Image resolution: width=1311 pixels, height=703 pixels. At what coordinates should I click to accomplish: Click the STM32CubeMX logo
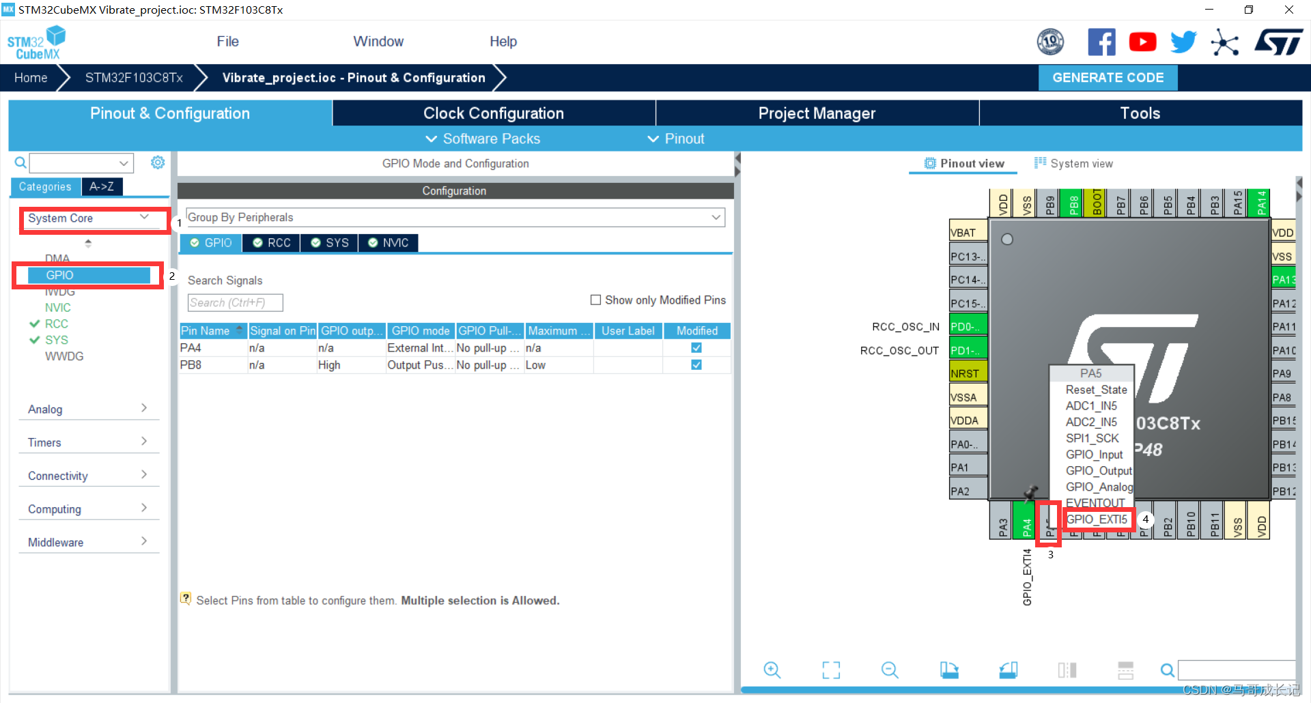(x=37, y=42)
